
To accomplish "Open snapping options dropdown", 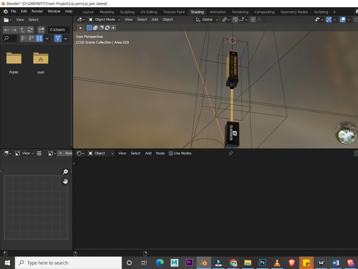I will click(243, 20).
